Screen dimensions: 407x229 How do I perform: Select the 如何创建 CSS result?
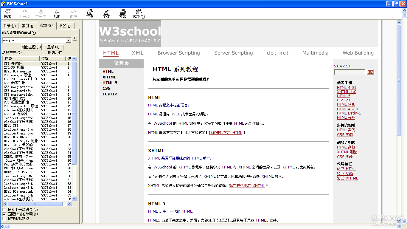(37, 98)
